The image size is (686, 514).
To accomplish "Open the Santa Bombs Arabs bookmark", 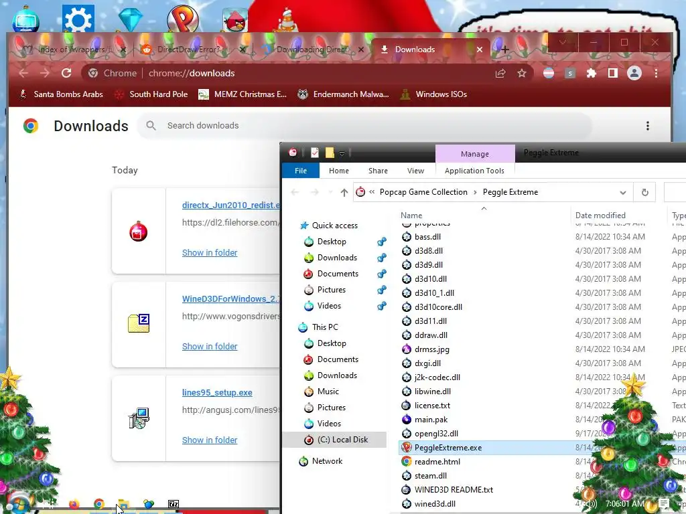I will pos(61,94).
